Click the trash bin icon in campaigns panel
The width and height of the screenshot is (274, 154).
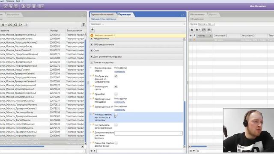[83, 25]
